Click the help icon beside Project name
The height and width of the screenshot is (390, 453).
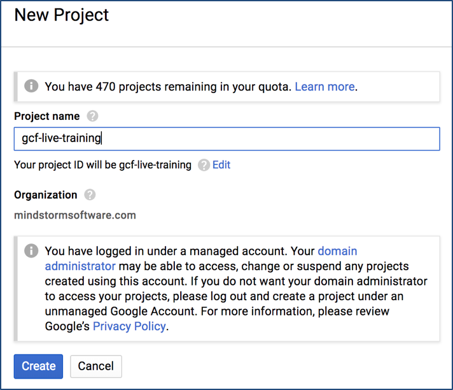93,116
